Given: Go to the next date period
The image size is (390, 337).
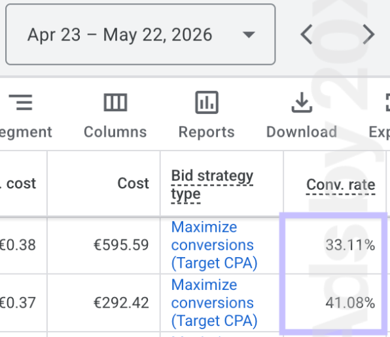Looking at the screenshot, I should click(368, 34).
